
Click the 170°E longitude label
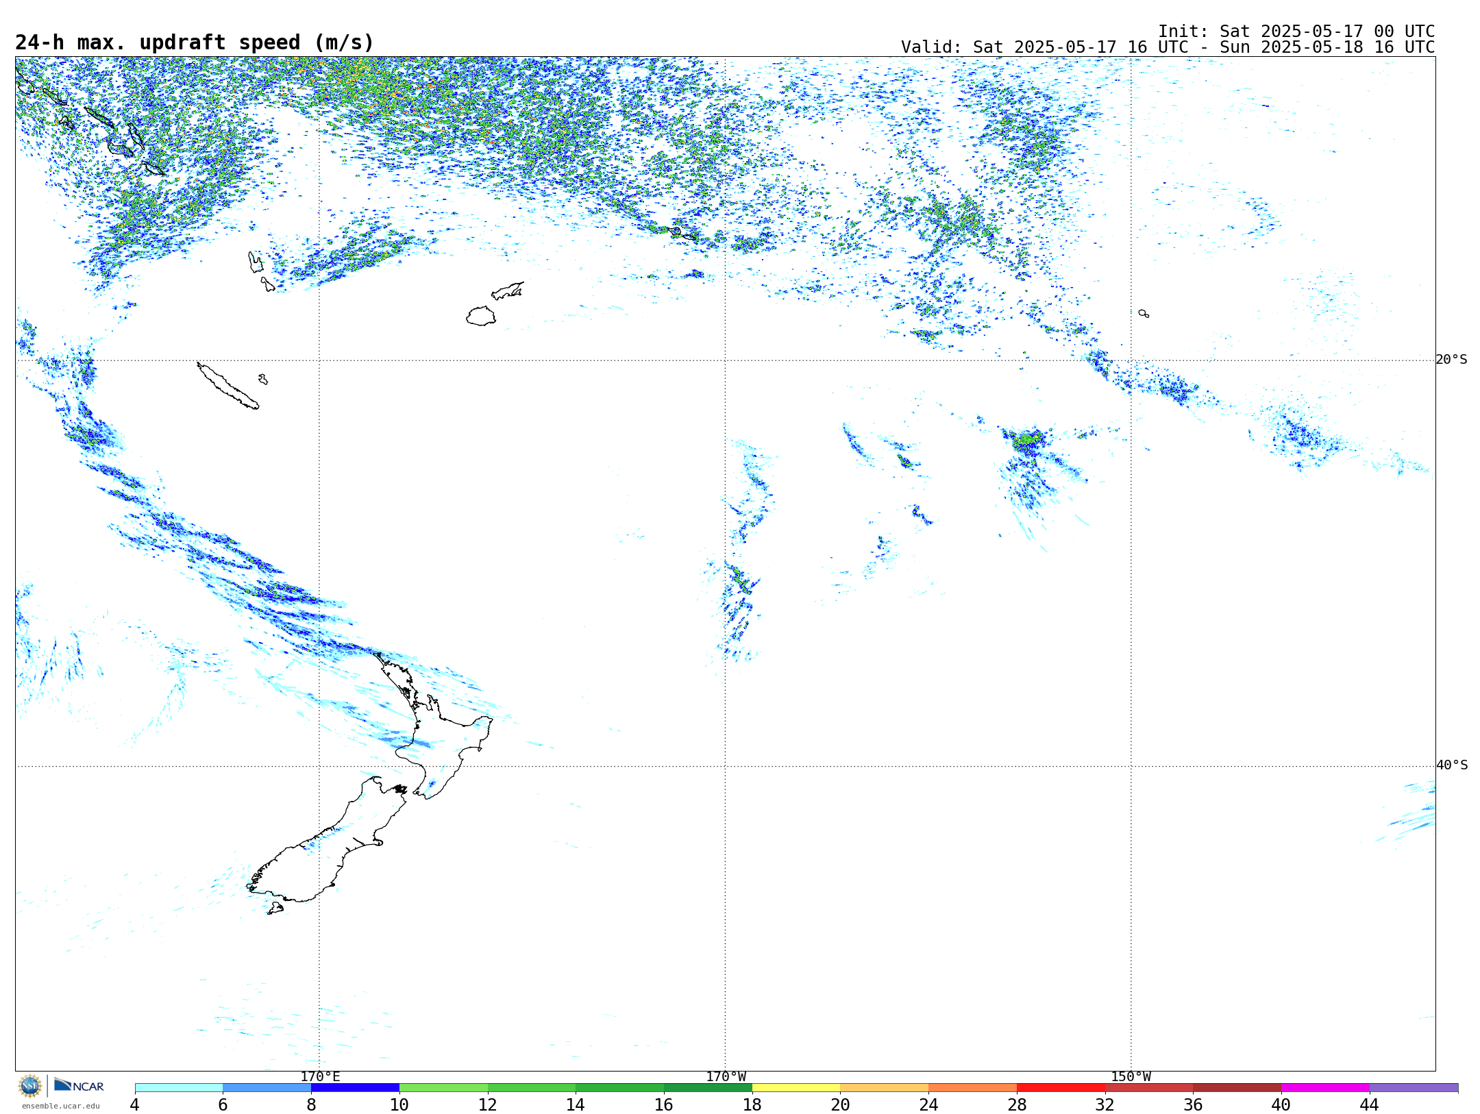click(x=320, y=1076)
